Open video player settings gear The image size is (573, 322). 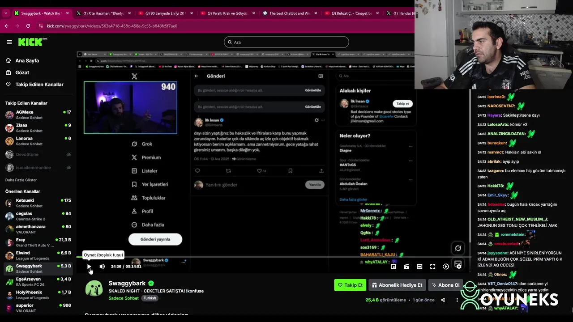458,267
